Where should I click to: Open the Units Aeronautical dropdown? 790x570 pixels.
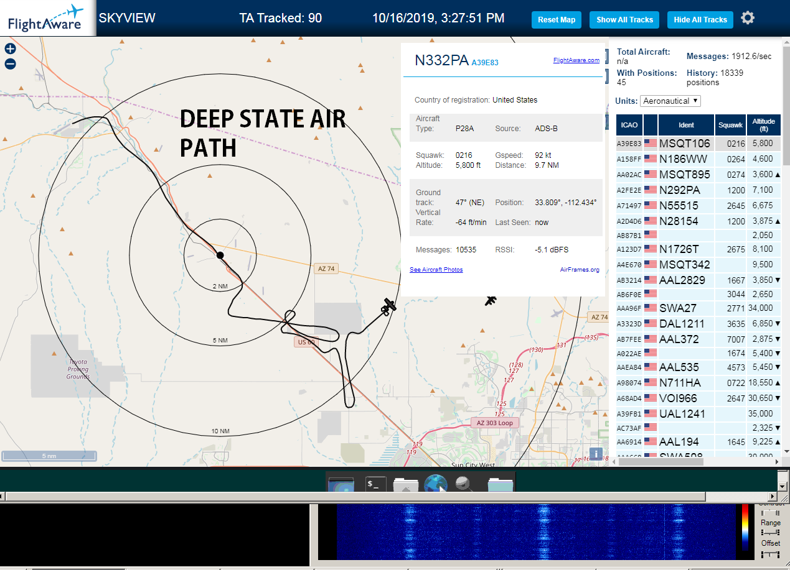(x=670, y=101)
